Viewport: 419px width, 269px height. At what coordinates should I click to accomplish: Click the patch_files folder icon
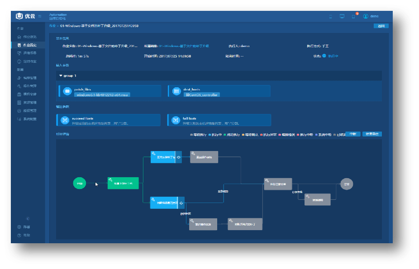coord(67,91)
